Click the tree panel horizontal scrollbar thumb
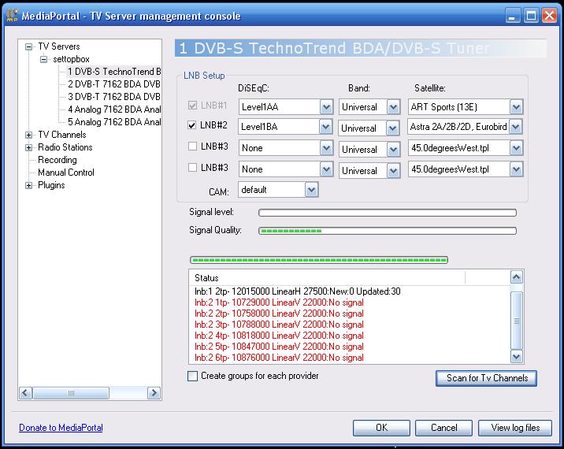The height and width of the screenshot is (449, 564). 71,393
